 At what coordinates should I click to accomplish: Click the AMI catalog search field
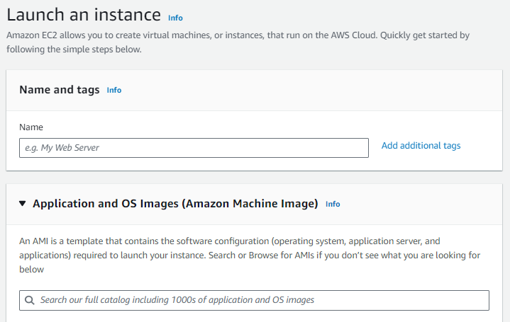[x=254, y=300]
